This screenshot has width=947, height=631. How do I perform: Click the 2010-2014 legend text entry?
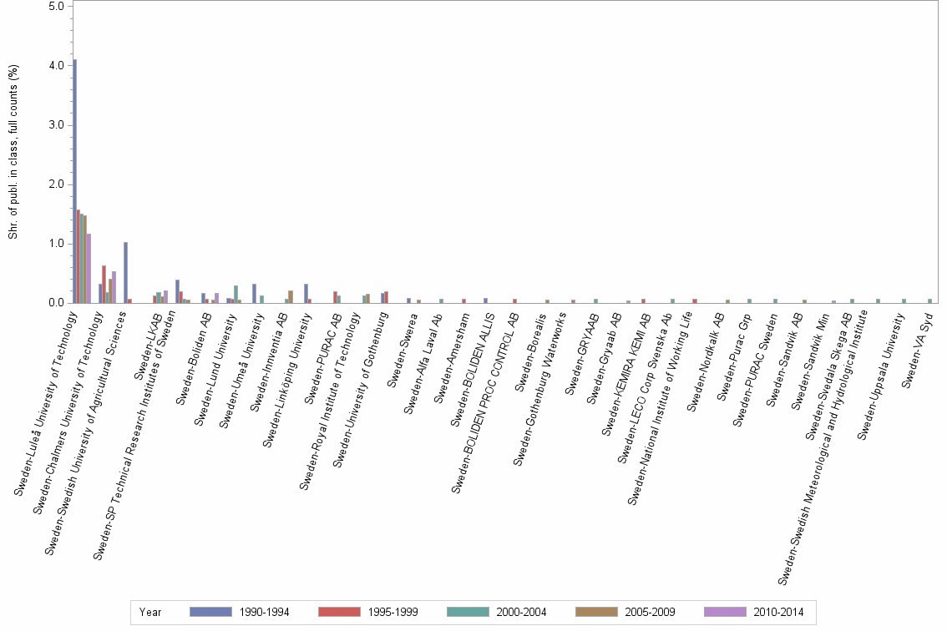[x=779, y=612]
